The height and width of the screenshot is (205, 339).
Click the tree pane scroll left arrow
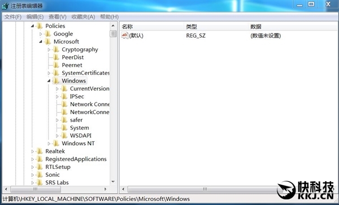(6, 189)
